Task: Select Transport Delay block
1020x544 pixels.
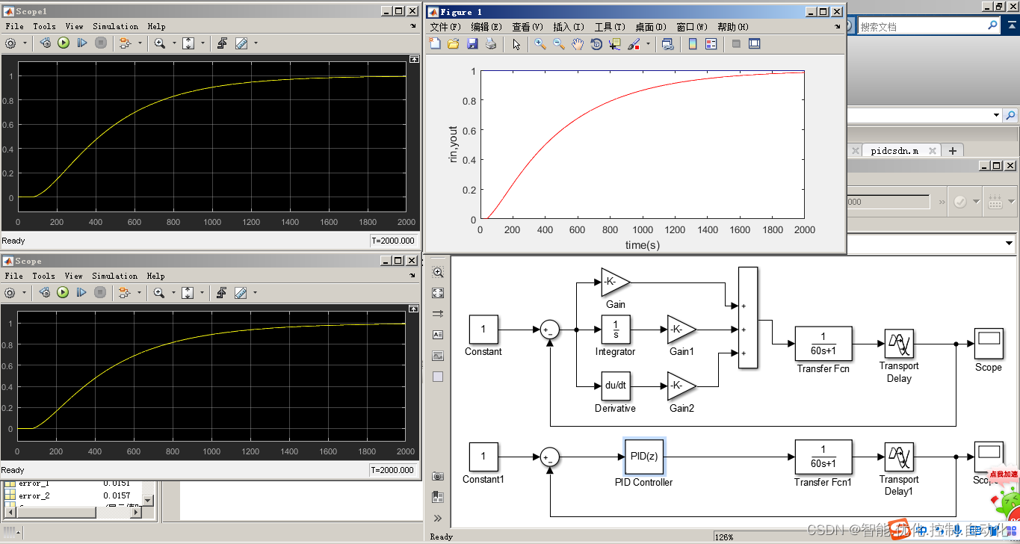Action: (x=899, y=344)
